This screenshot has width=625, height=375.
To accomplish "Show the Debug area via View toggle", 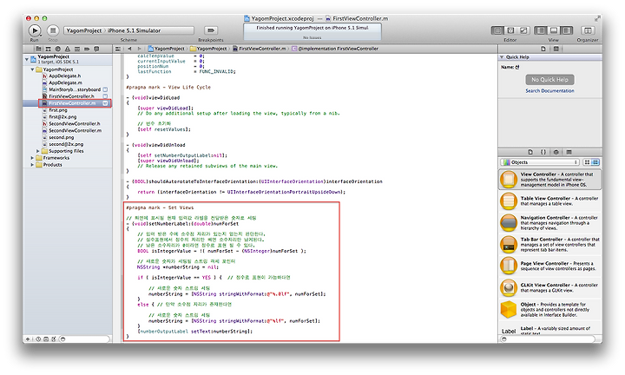I will click(x=554, y=30).
